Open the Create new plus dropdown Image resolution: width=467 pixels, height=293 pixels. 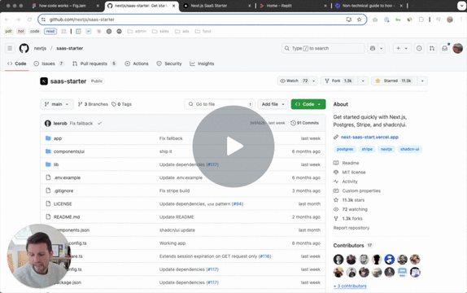point(402,48)
